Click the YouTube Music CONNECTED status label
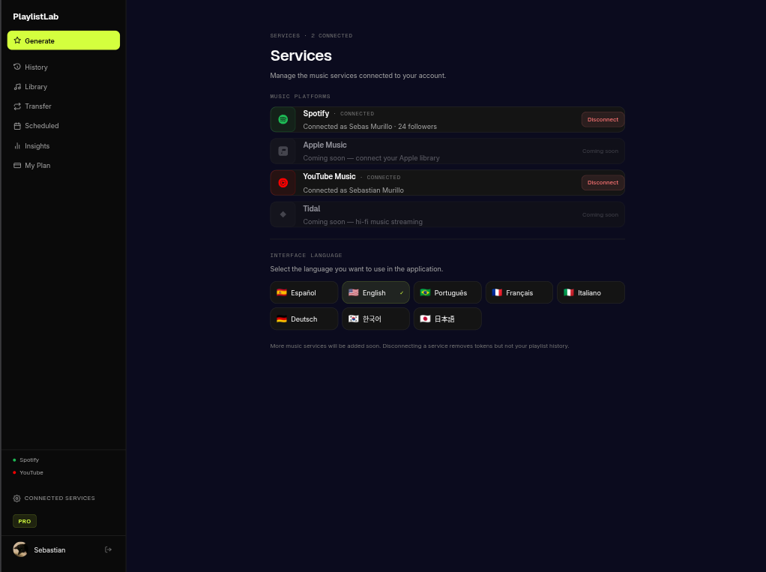The width and height of the screenshot is (766, 572). (x=384, y=178)
